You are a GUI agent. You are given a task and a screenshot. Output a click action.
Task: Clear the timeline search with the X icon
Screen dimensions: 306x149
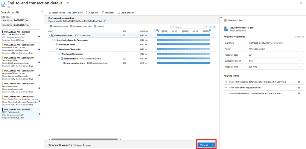coord(214,27)
